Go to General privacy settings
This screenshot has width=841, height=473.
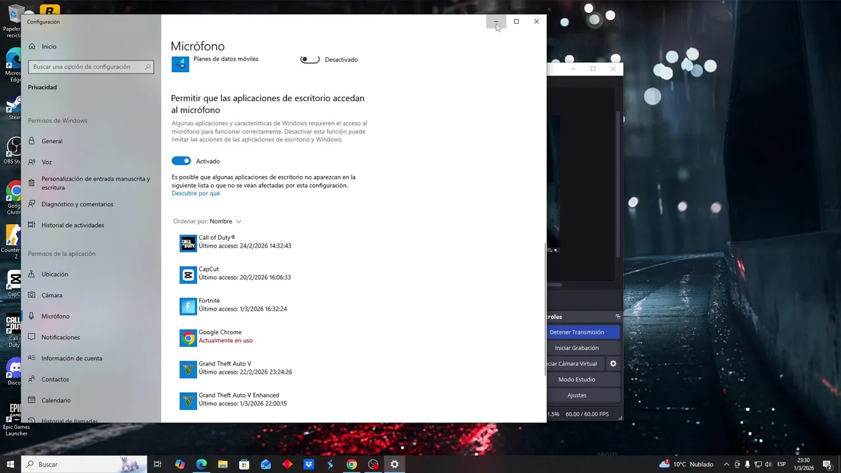click(x=52, y=141)
